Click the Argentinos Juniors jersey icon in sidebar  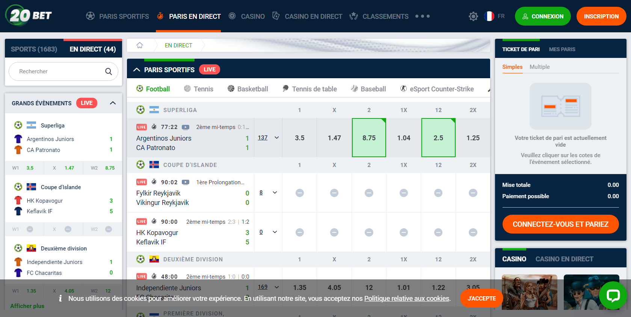coord(18,139)
